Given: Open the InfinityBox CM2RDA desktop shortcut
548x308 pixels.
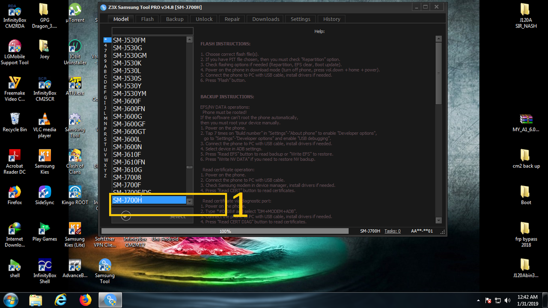Looking at the screenshot, I should 15,16.
